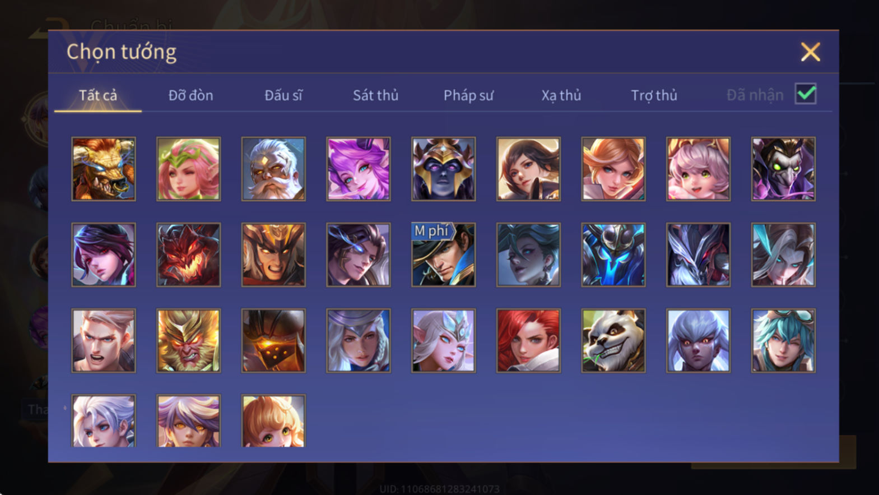Filter heroes by 'Xạ thủ'
The width and height of the screenshot is (879, 495).
coord(561,95)
